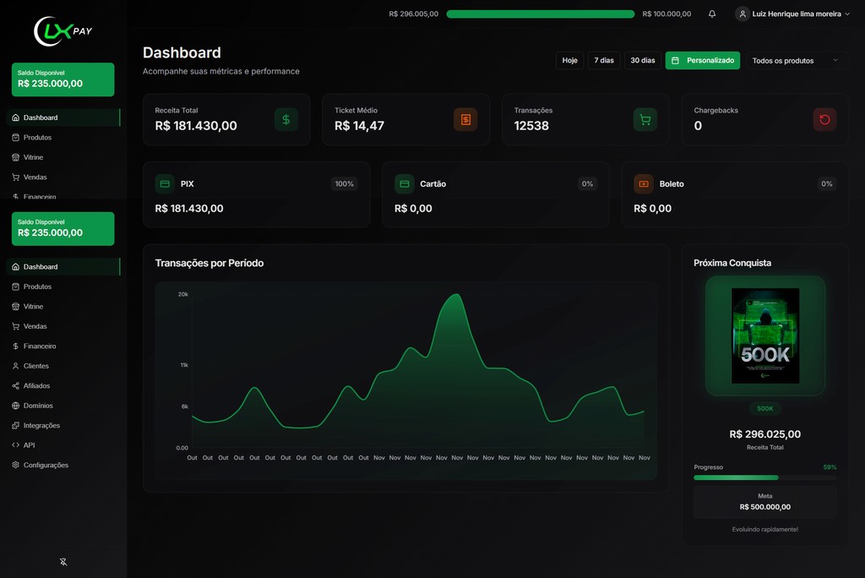
Task: Click the green revenue progress bar in header
Action: pos(540,14)
